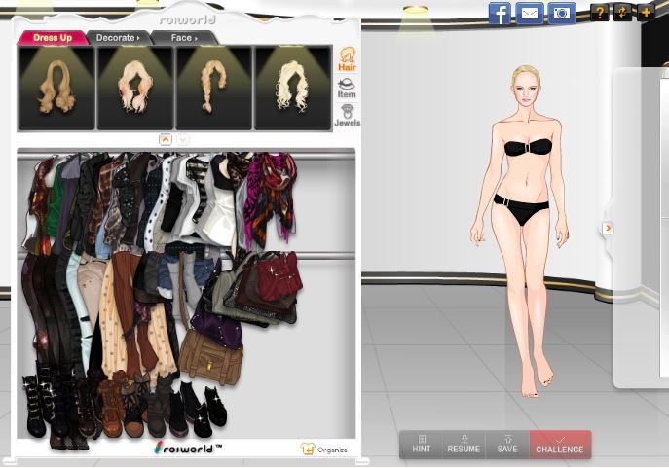The height and width of the screenshot is (468, 669).
Task: Pick the tan leather satchel bag
Action: tap(209, 357)
